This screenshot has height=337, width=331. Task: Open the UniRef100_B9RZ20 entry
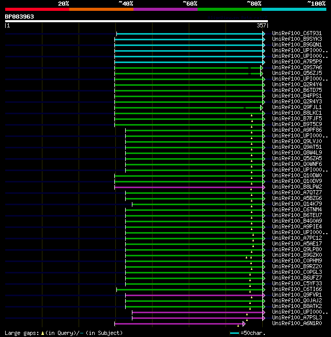297,267
